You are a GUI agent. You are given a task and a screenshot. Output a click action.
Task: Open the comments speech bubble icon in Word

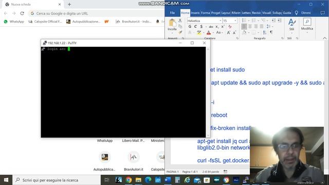(323, 13)
